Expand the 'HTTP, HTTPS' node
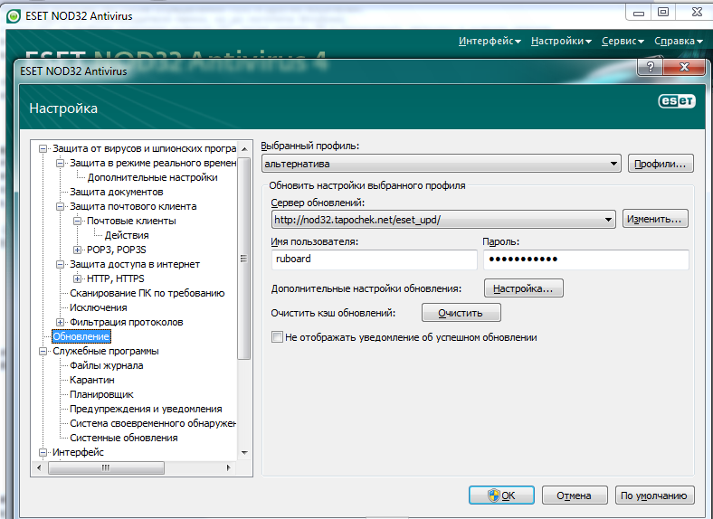713x519 pixels. 77,278
